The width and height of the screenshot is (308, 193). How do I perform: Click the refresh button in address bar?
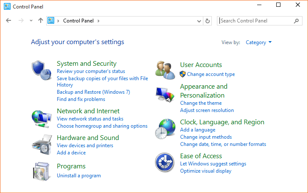click(208, 21)
